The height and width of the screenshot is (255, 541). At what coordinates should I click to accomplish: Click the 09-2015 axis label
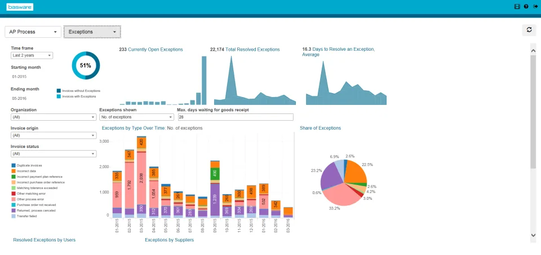pyautogui.click(x=215, y=227)
